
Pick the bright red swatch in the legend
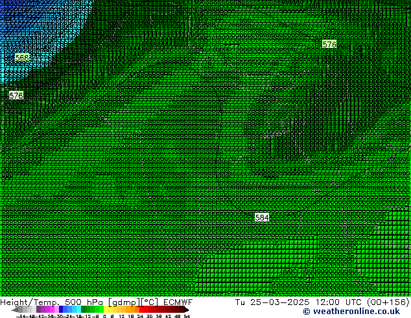click(141, 310)
